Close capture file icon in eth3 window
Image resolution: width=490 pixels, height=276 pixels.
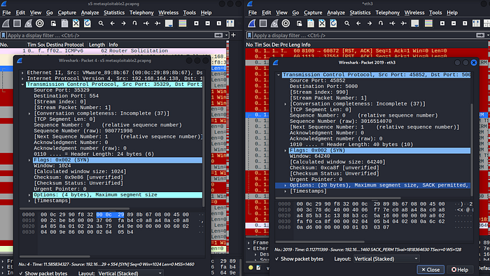[322, 23]
